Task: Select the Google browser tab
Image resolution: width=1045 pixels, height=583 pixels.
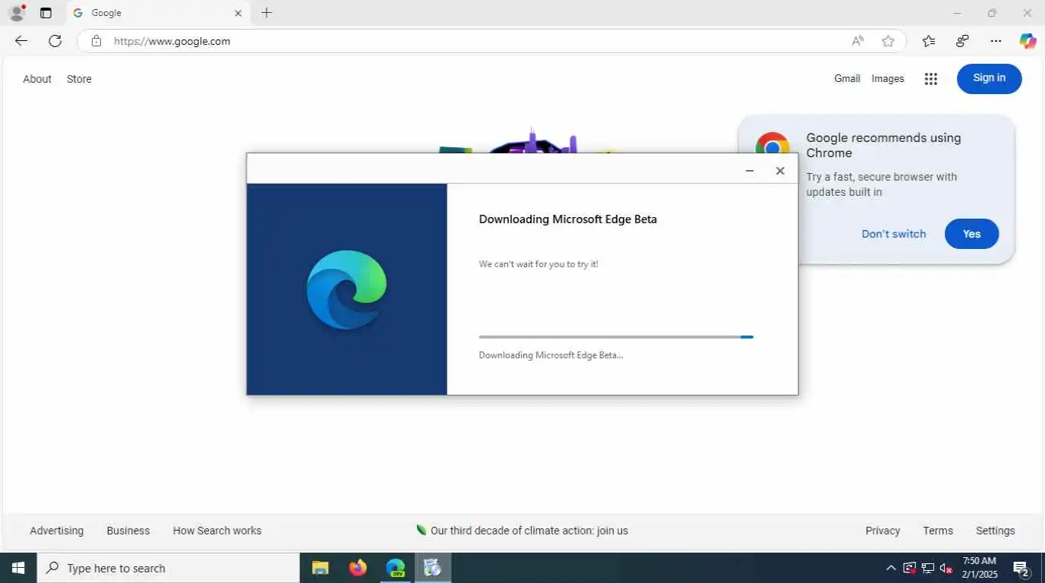Action: pyautogui.click(x=159, y=13)
